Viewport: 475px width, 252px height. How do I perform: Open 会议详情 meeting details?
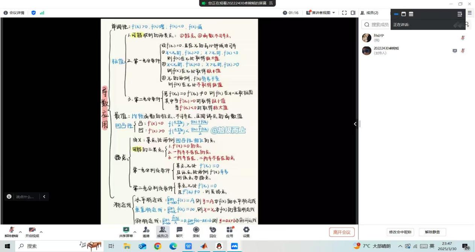[x=14, y=13]
